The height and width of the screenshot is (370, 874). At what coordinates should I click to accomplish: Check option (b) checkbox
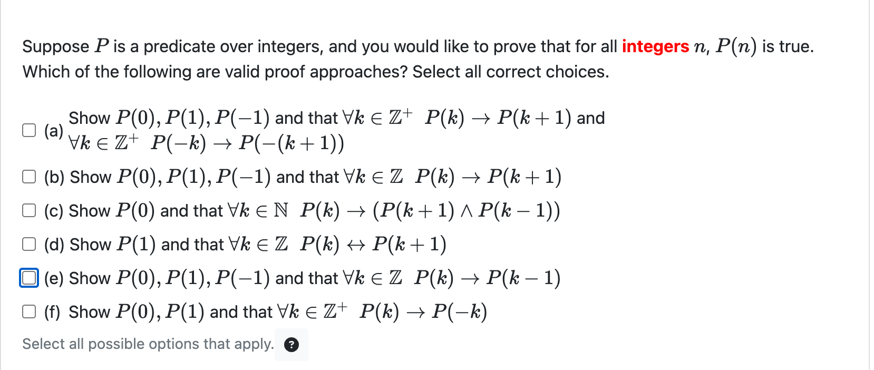29,177
